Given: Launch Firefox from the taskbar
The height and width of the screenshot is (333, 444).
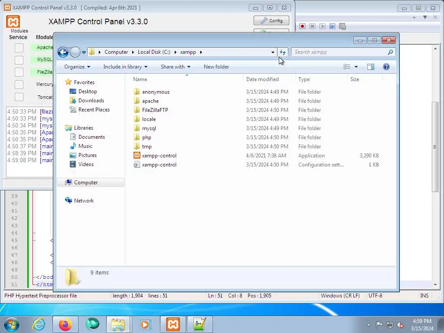Looking at the screenshot, I should [65, 324].
